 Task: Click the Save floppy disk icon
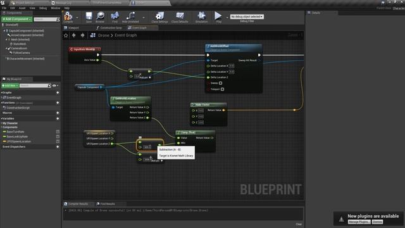(89, 16)
